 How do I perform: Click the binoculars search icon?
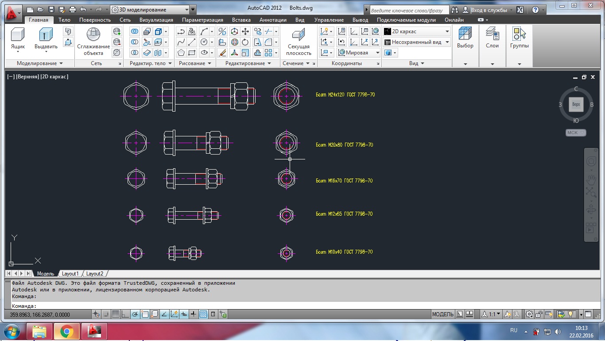(455, 10)
